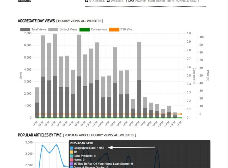The image size is (228, 168).
Task: Click the orange PSR (%) legend swatch
Action: tap(114, 29)
